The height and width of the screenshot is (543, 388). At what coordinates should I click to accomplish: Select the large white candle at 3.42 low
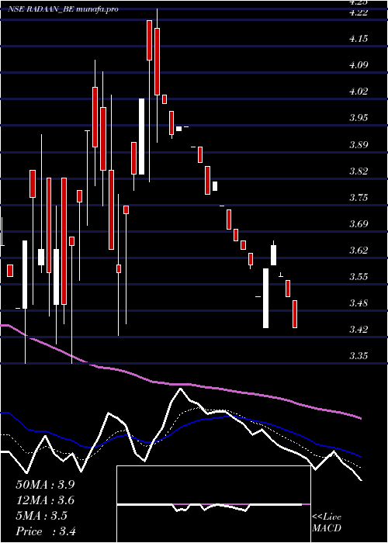click(265, 298)
